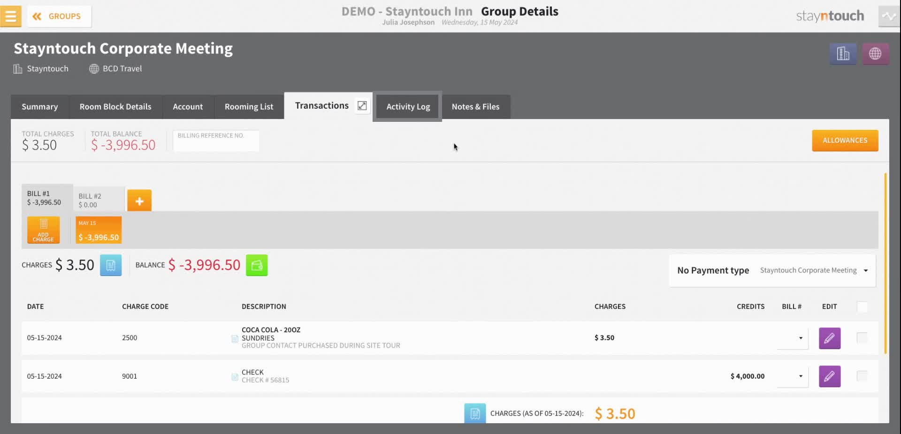The height and width of the screenshot is (434, 901).
Task: Open Allowances
Action: 845,141
